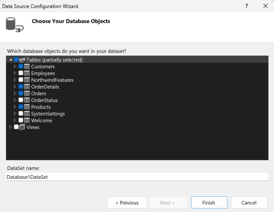Check the Views checkbox
The width and height of the screenshot is (274, 212).
[x=16, y=127]
